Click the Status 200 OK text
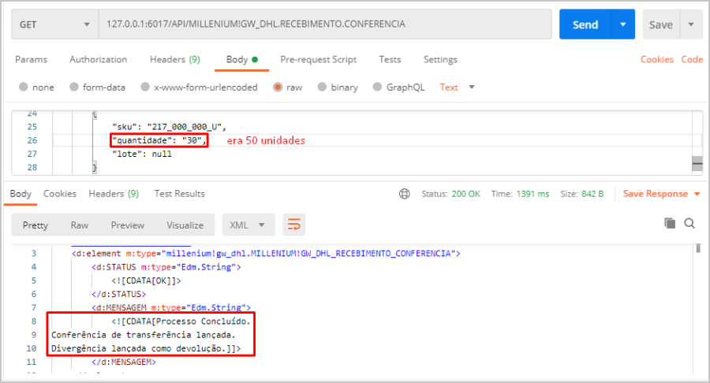Image resolution: width=710 pixels, height=383 pixels. (450, 194)
